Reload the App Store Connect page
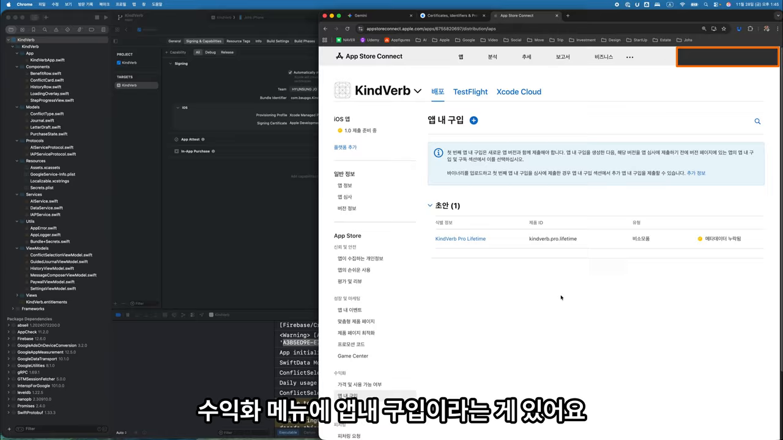The width and height of the screenshot is (783, 440). click(347, 29)
